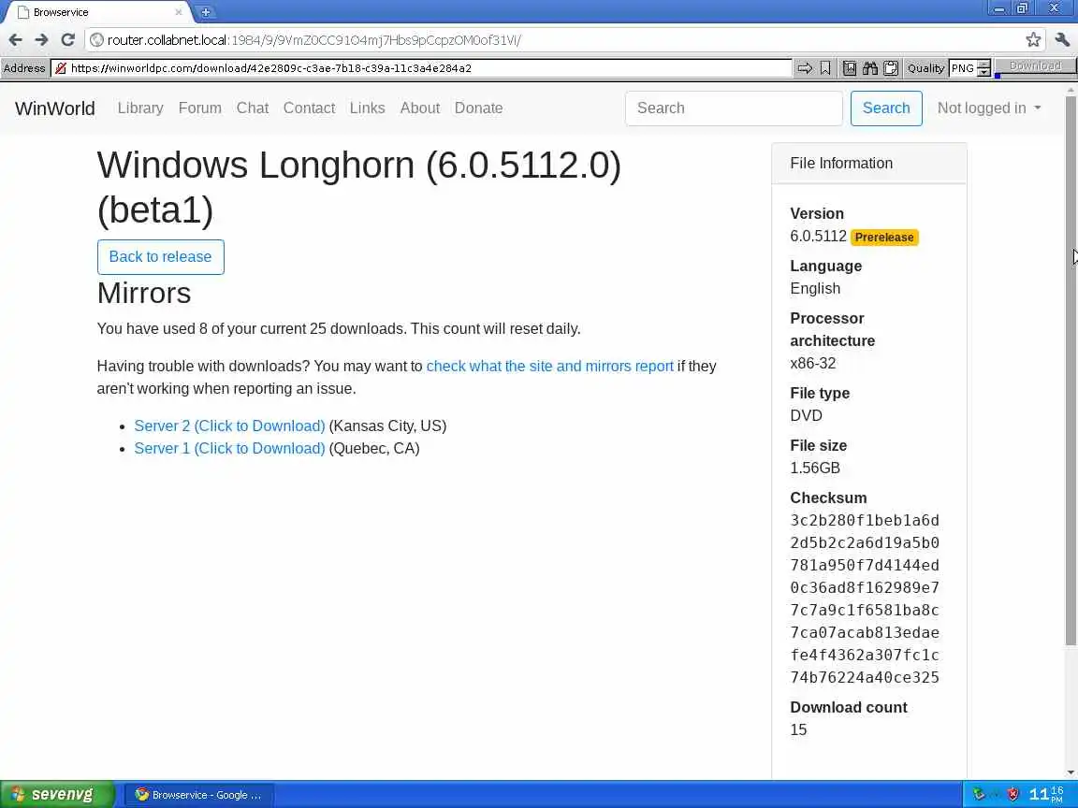Screen dimensions: 1078x808
Task: Click the taskbar clock 11:16 PM
Action: tap(1046, 795)
